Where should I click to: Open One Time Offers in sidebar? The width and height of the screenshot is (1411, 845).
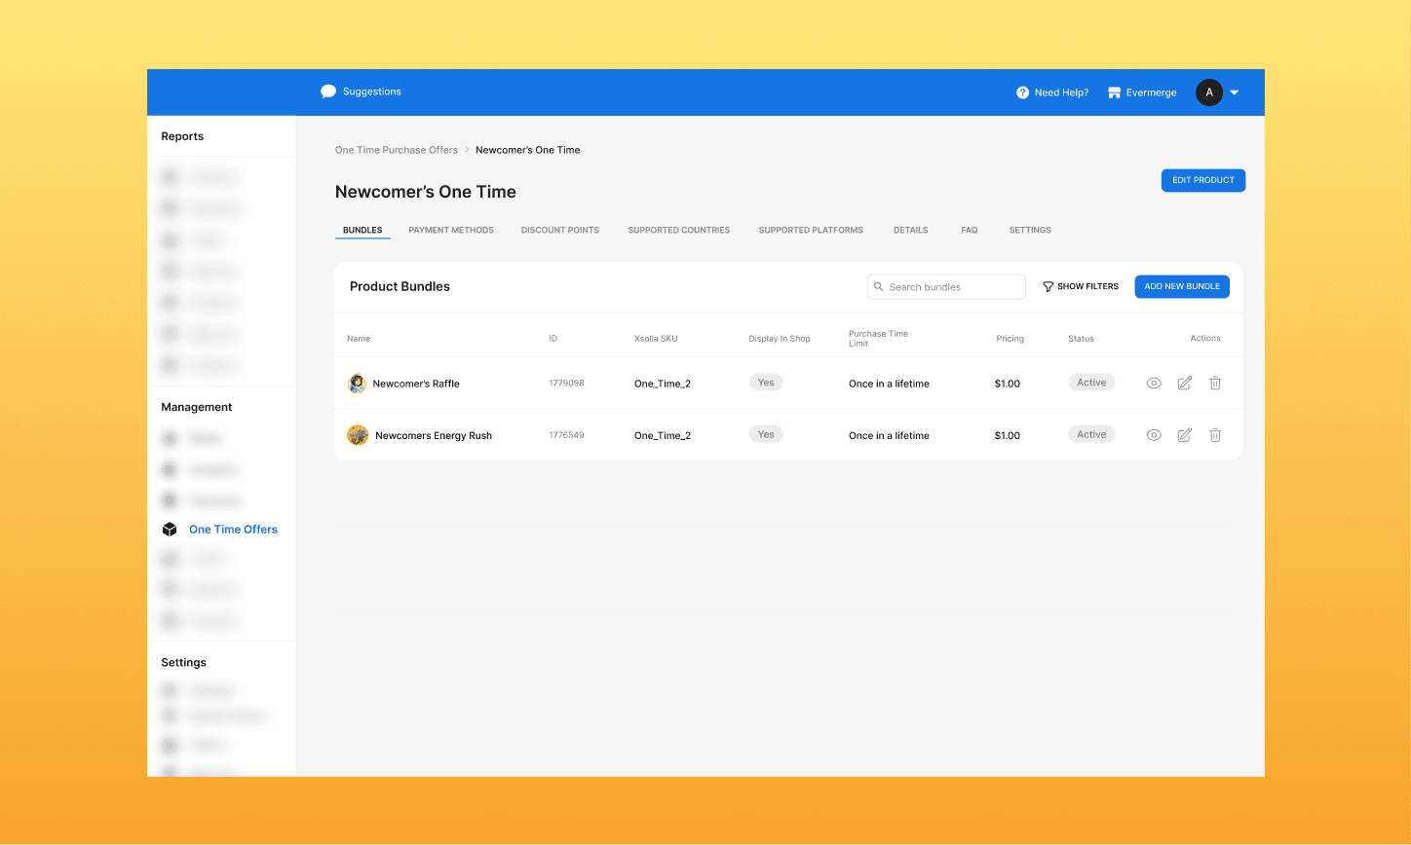point(233,530)
